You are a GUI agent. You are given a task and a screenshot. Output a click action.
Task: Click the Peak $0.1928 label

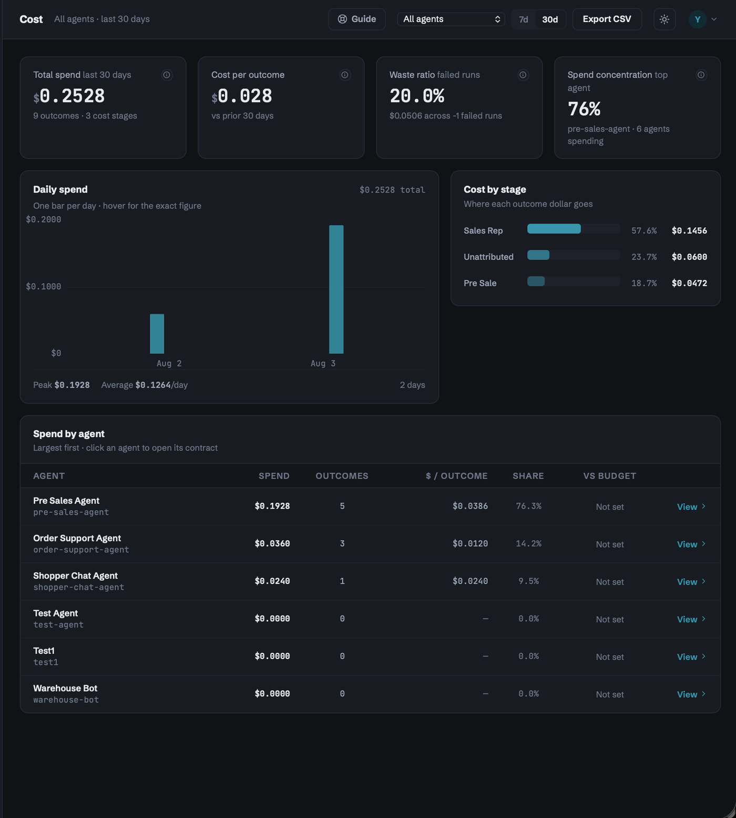coord(62,385)
